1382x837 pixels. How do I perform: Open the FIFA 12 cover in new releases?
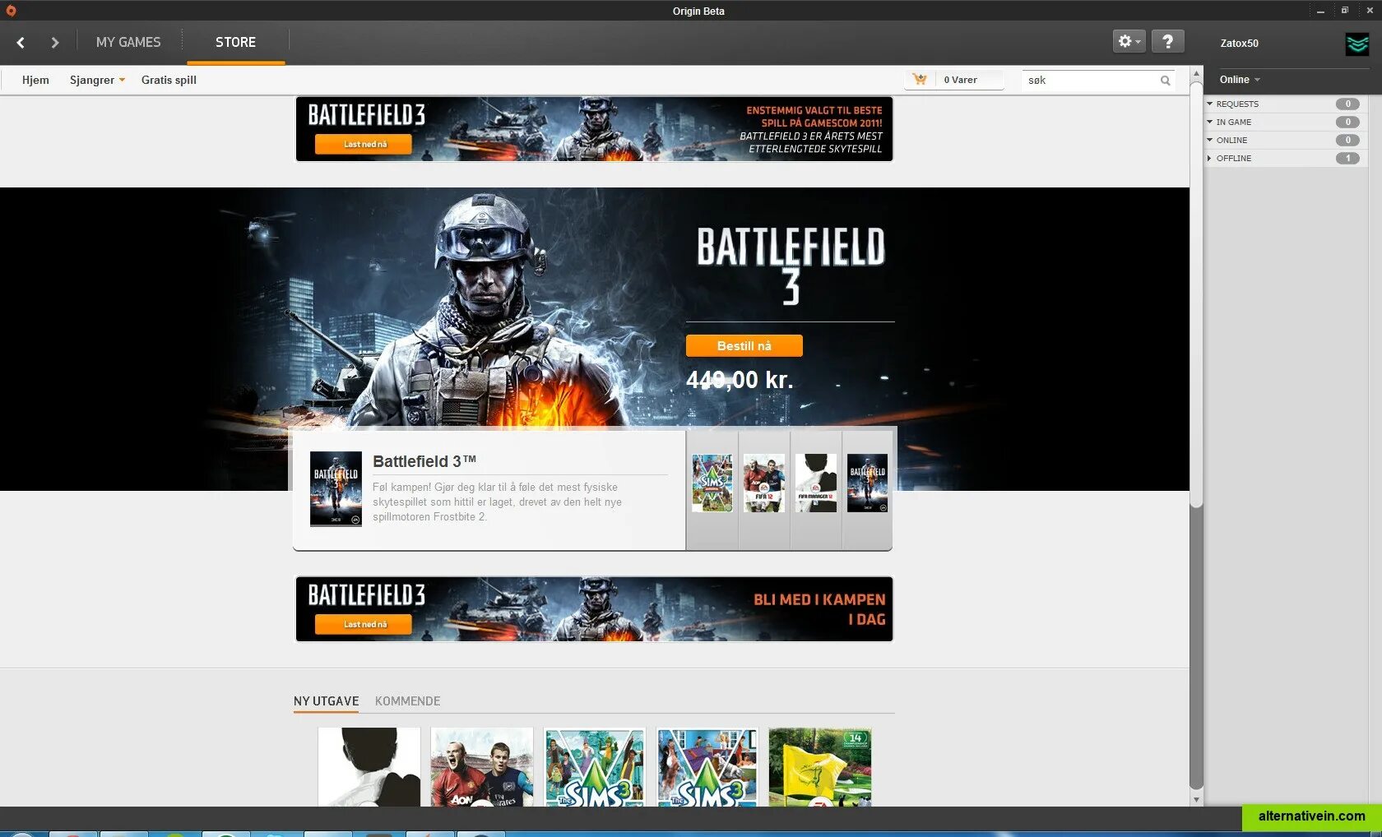pyautogui.click(x=482, y=766)
